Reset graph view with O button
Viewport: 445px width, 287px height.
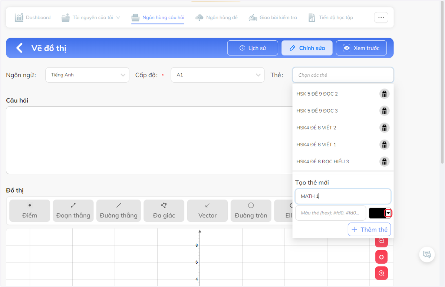click(x=381, y=257)
